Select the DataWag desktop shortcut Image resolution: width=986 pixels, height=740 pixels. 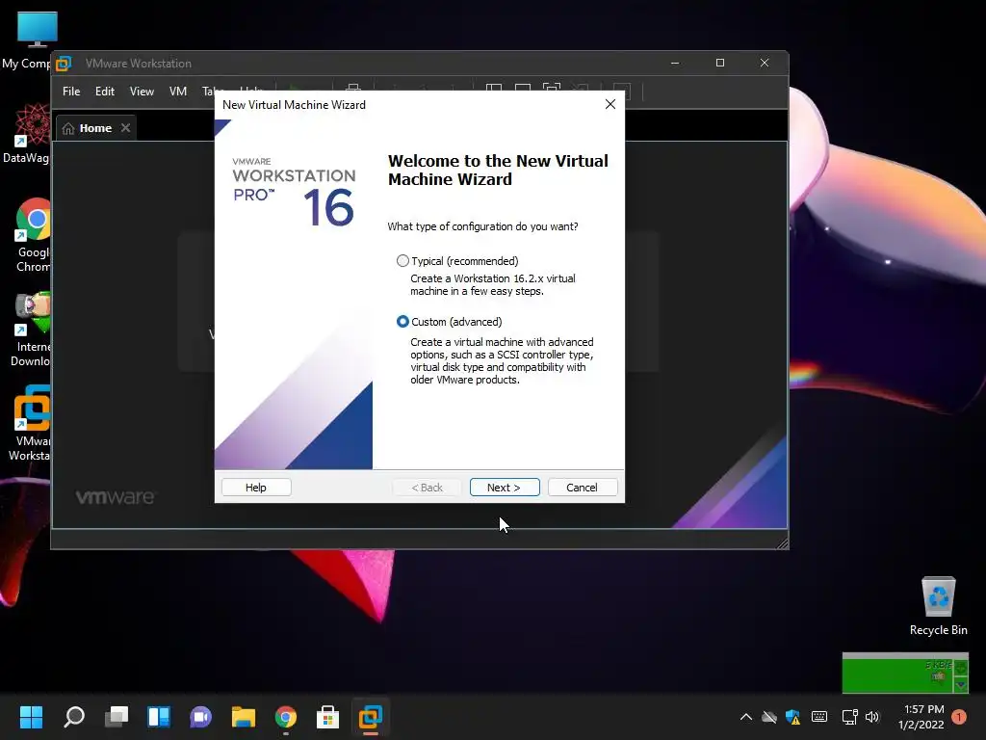tap(26, 133)
